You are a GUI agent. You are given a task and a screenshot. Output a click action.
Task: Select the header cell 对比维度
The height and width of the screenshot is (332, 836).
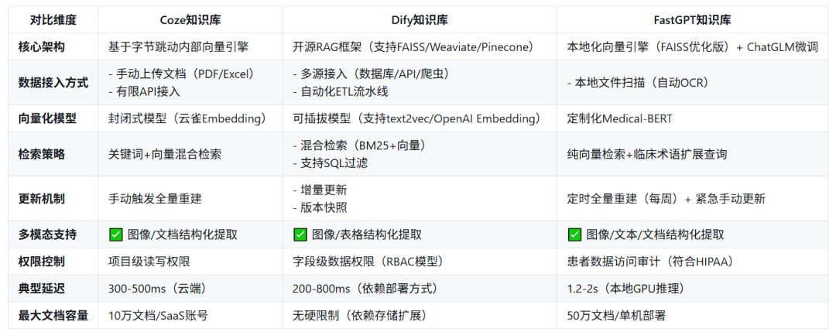pos(53,20)
